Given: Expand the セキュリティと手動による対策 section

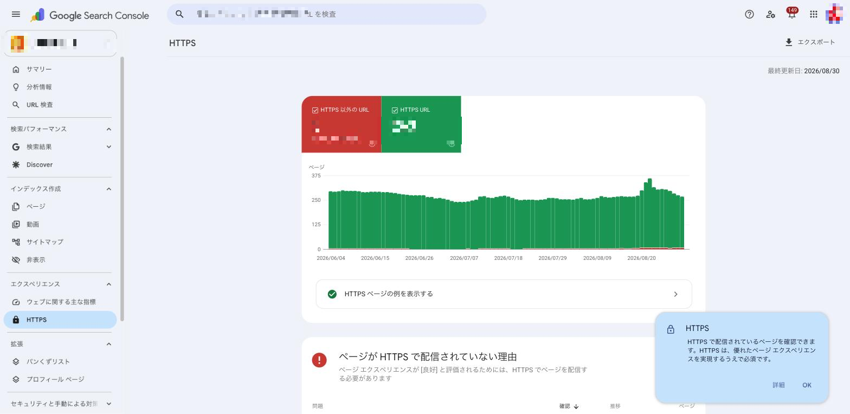Looking at the screenshot, I should point(109,404).
